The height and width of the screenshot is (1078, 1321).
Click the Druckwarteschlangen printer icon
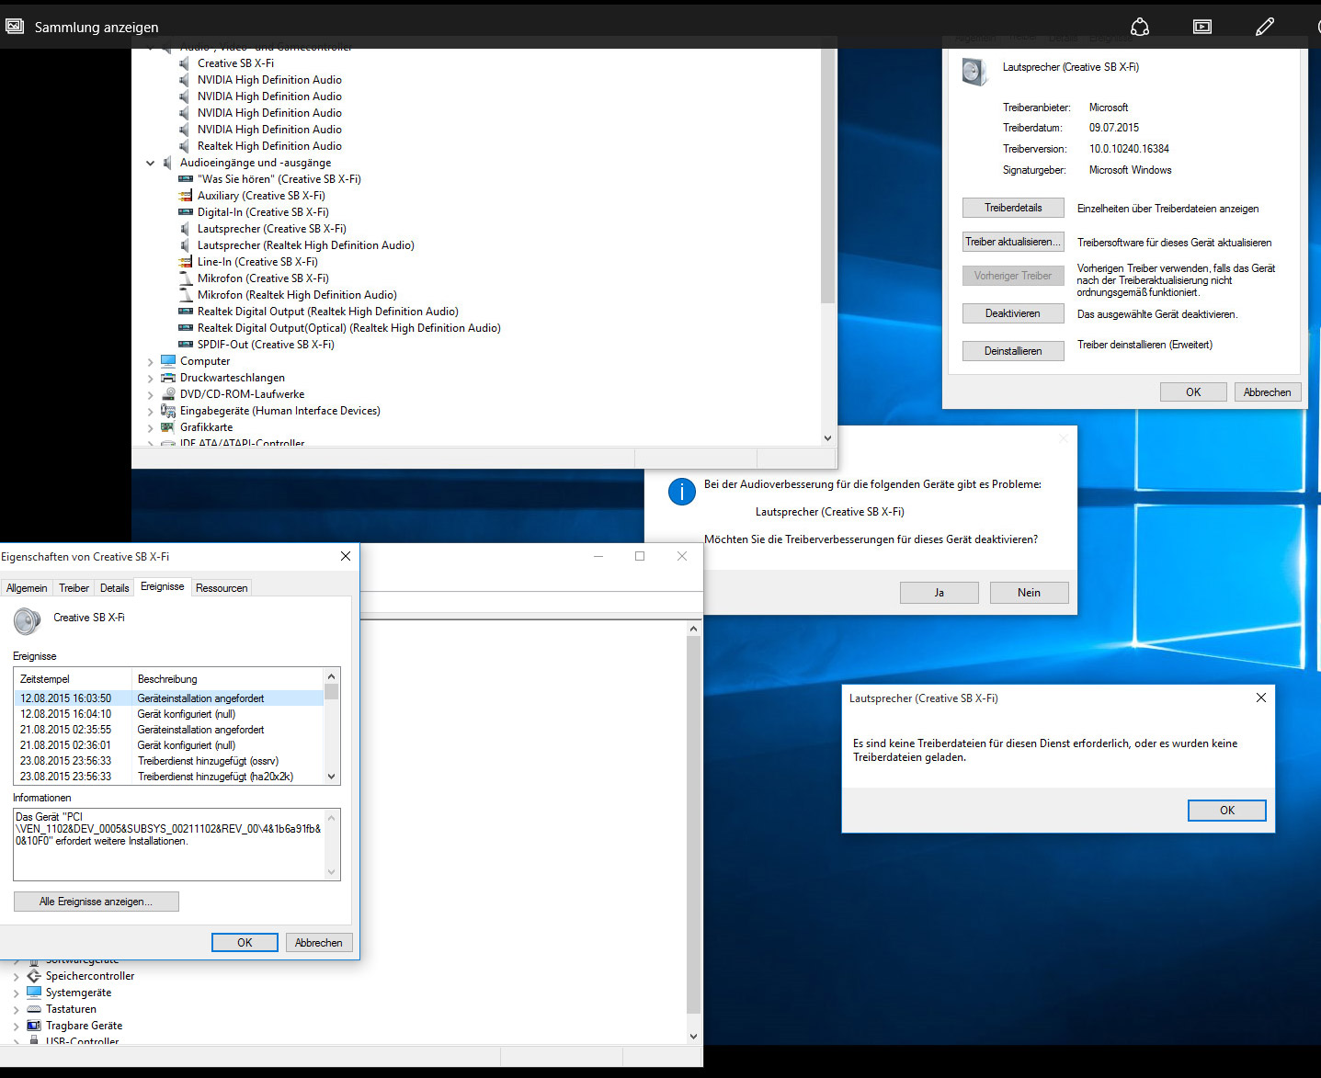[168, 378]
